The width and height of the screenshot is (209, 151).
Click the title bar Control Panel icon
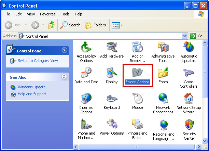click(4, 5)
